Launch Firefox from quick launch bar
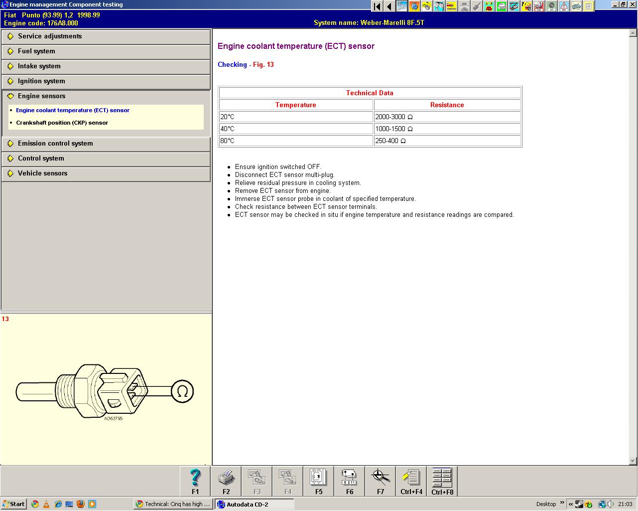Image resolution: width=638 pixels, height=511 pixels. [81, 504]
